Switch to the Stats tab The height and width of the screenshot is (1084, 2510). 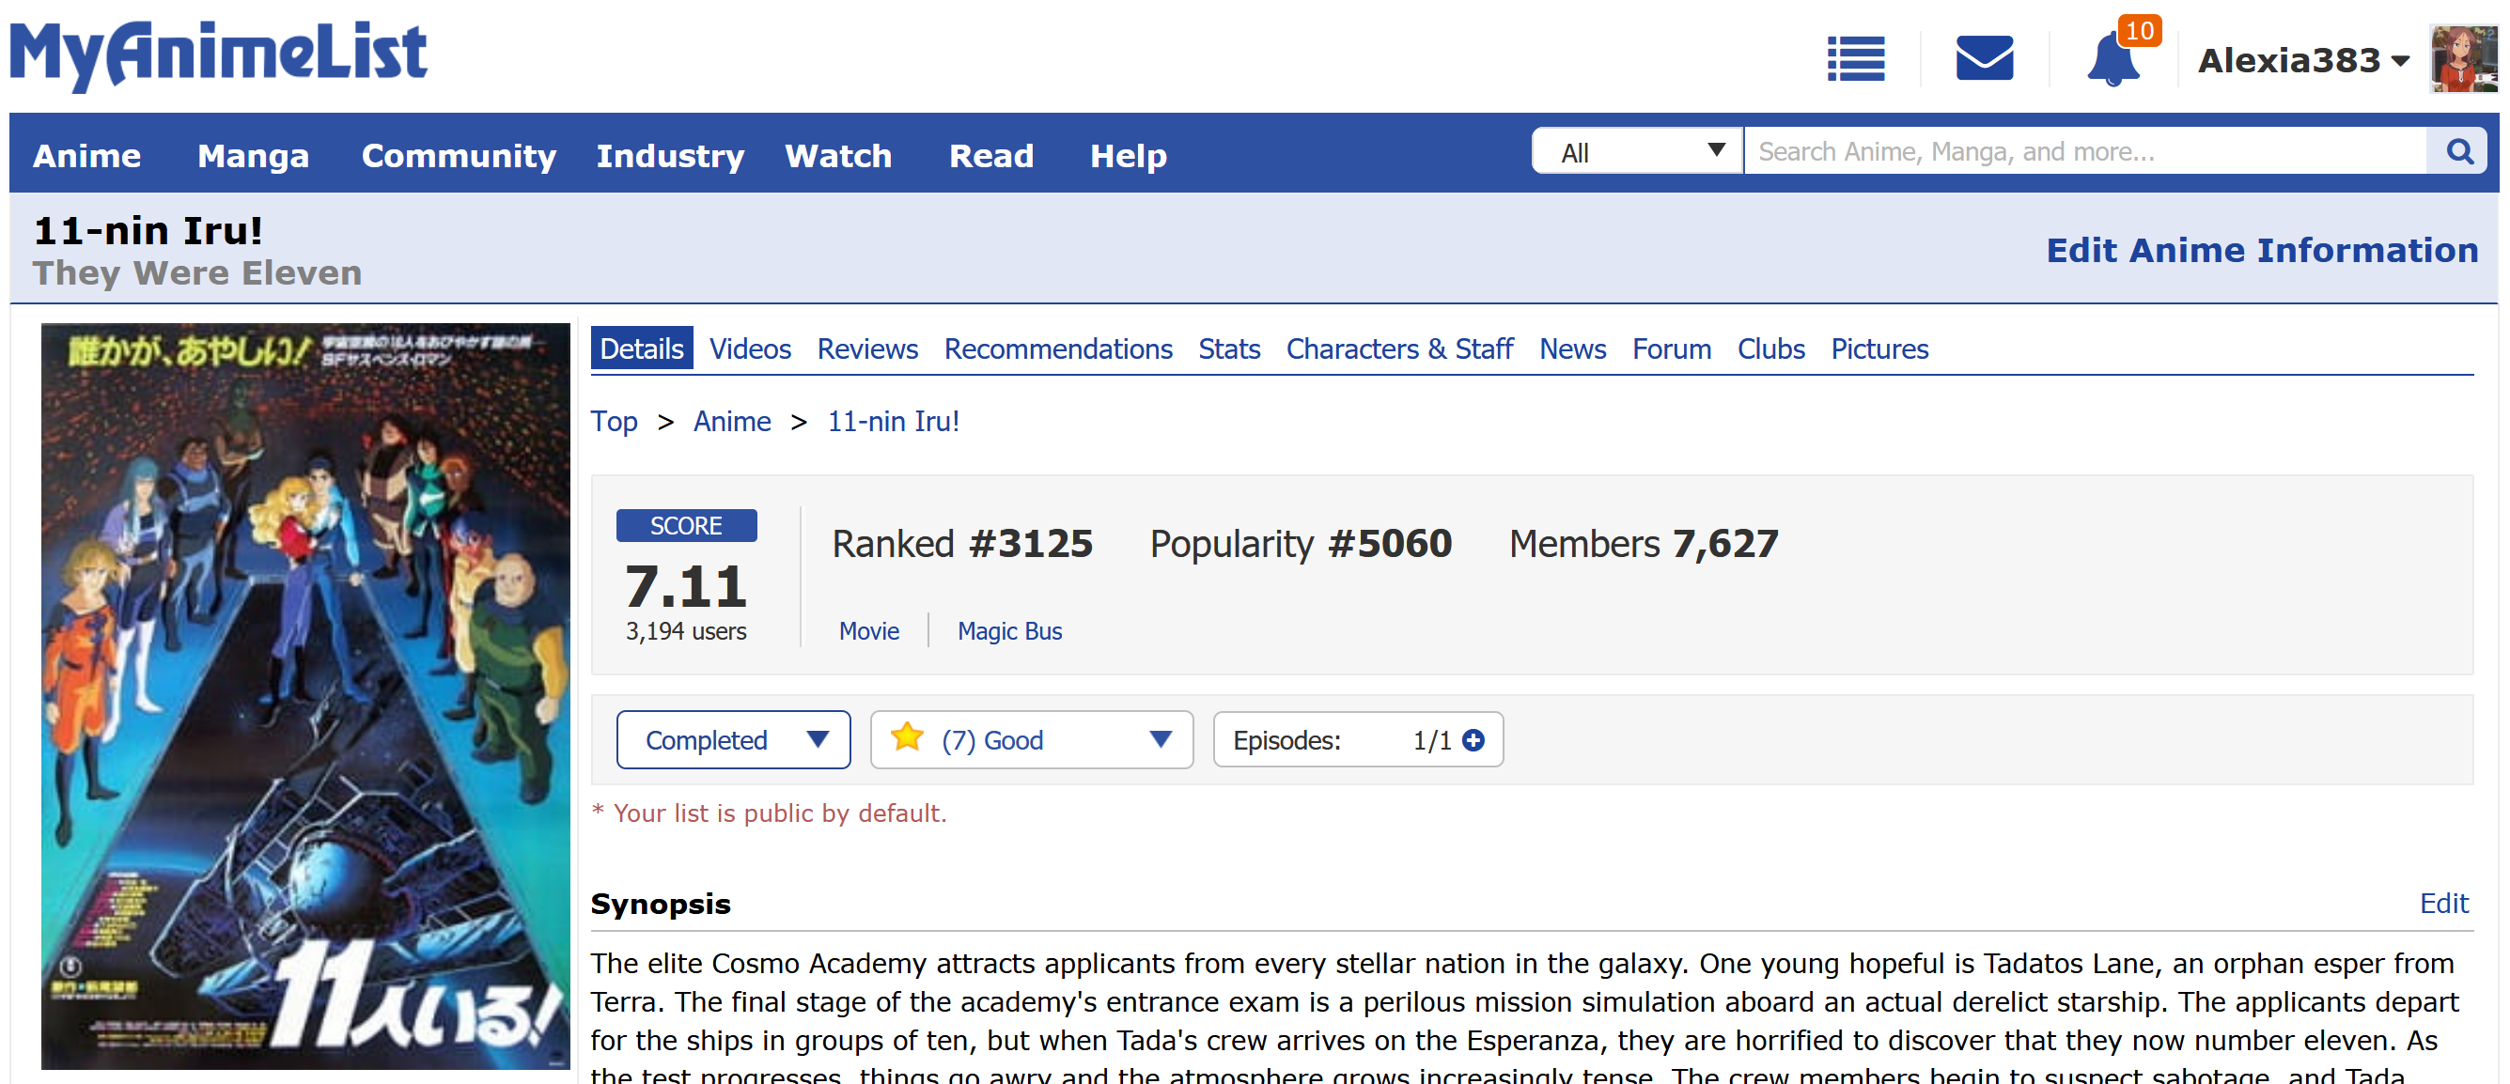(1229, 348)
